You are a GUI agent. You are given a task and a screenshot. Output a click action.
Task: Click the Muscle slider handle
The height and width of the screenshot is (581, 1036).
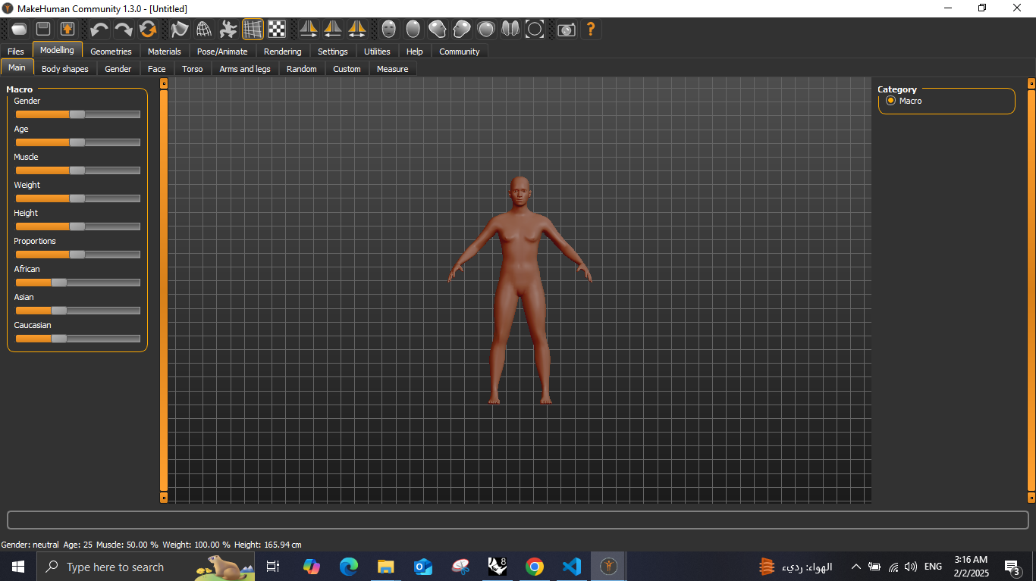(x=77, y=170)
